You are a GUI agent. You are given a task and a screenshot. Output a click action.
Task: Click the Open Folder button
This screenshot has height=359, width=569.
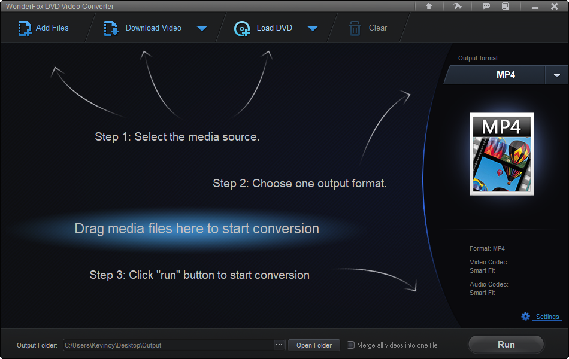click(314, 345)
